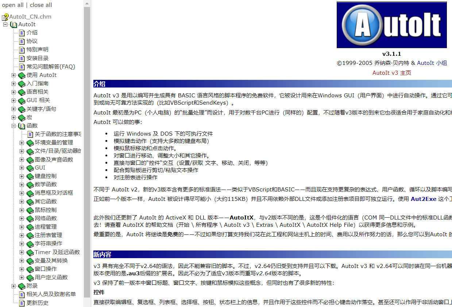The width and height of the screenshot is (452, 307).
Task: Open the AutoIt v3 主页 link
Action: (x=391, y=73)
